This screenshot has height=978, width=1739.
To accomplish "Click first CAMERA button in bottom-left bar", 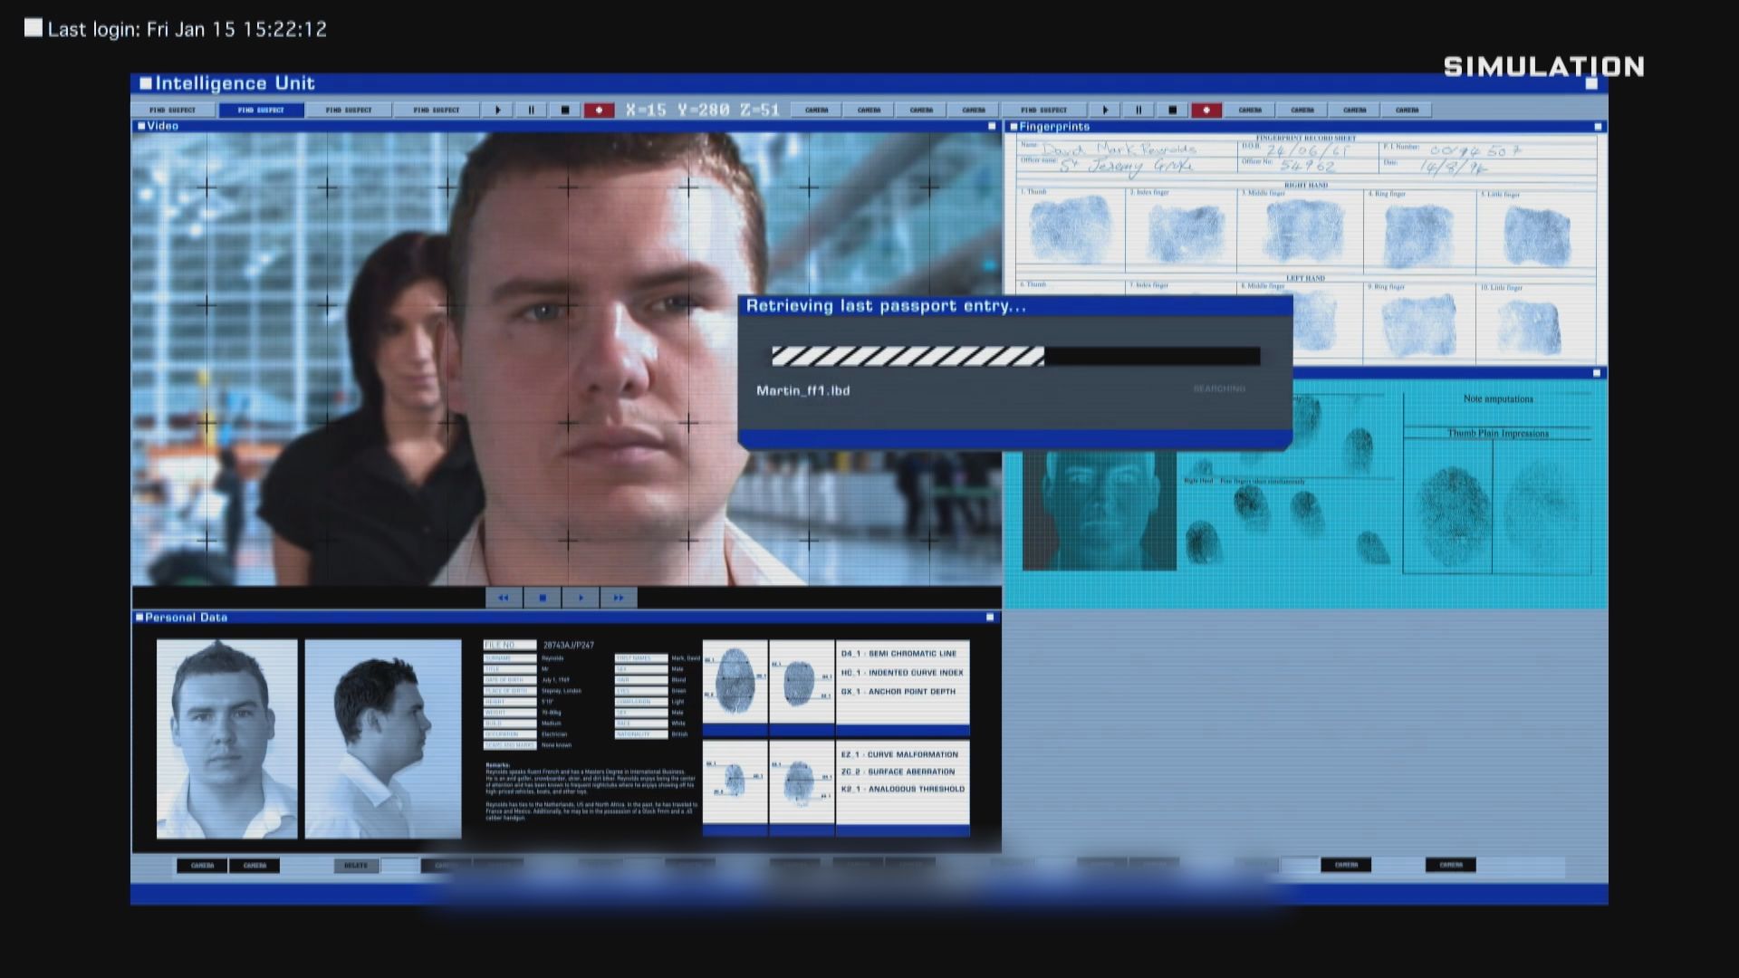I will [x=202, y=866].
